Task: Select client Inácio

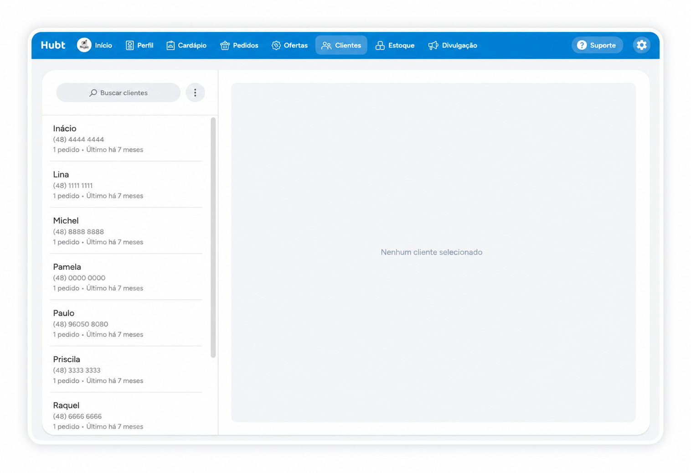Action: [x=126, y=139]
